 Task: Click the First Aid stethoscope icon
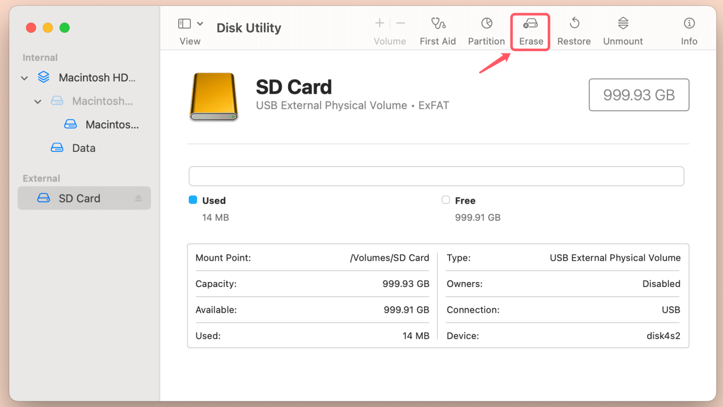click(x=437, y=23)
